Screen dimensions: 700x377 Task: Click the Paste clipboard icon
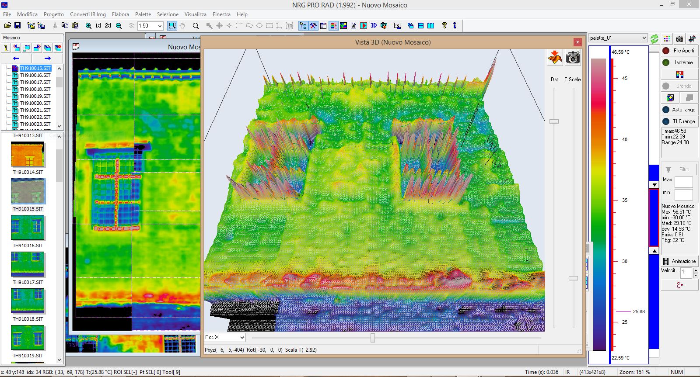coord(75,26)
